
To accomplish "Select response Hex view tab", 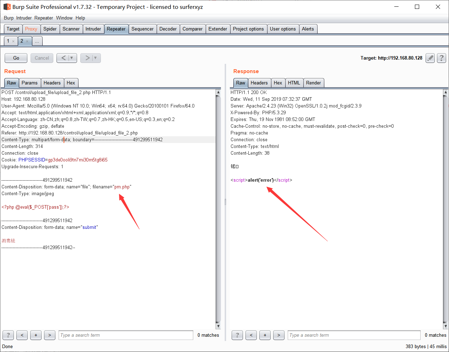I will (278, 83).
